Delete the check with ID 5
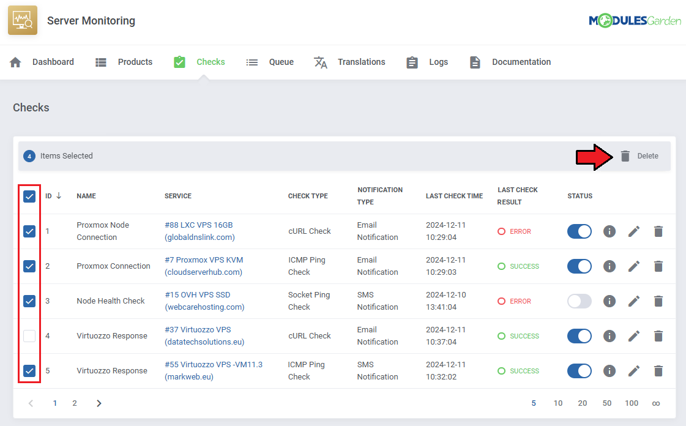Viewport: 686px width, 426px height. click(658, 371)
